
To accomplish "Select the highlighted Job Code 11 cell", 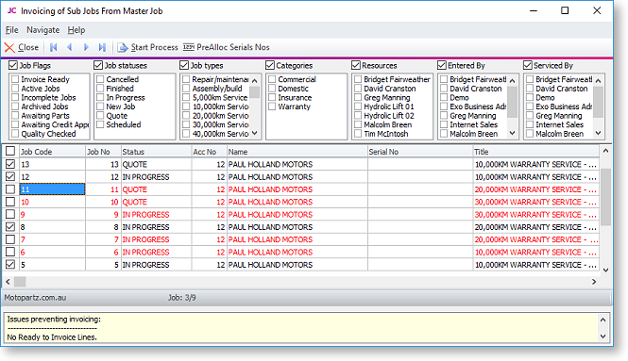I will pos(52,189).
